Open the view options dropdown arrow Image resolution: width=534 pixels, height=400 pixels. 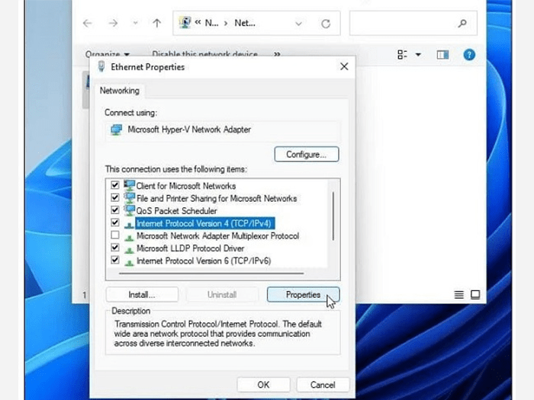pyautogui.click(x=418, y=54)
